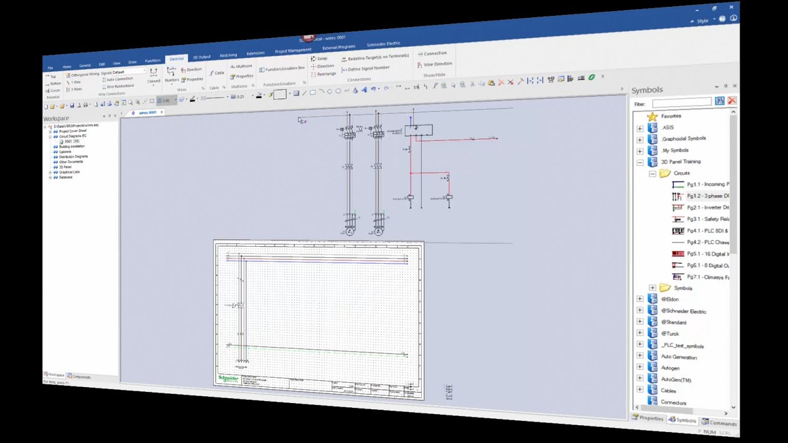Clear the Symbols filter with red X
This screenshot has height=443, width=788.
[x=731, y=100]
